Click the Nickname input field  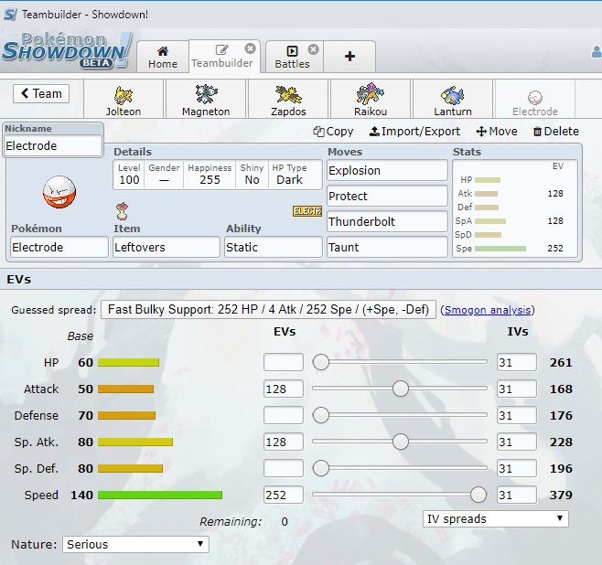(53, 145)
